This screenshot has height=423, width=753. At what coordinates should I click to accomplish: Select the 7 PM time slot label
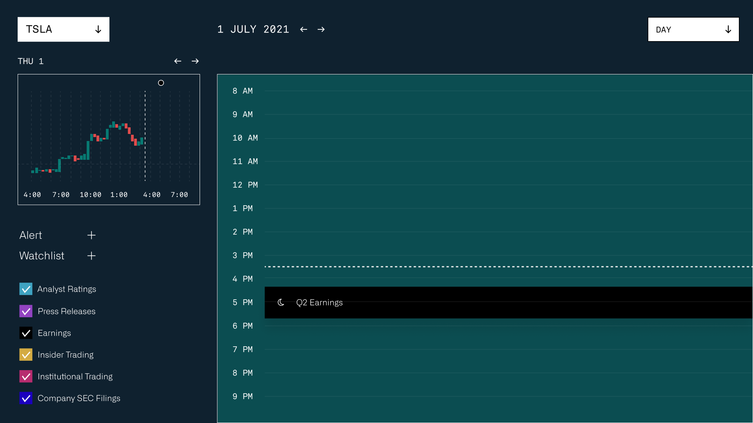pyautogui.click(x=242, y=349)
